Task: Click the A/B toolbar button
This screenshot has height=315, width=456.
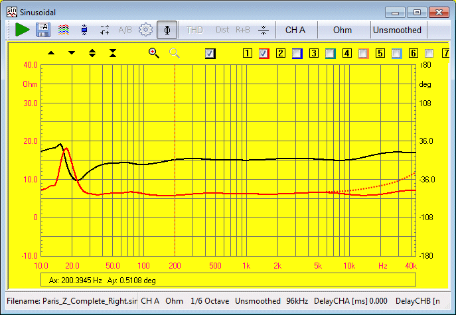Action: point(125,30)
